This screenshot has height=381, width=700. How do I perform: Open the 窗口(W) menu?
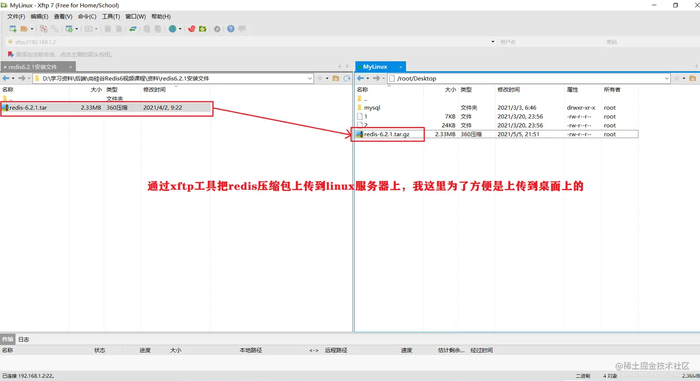[x=136, y=16]
